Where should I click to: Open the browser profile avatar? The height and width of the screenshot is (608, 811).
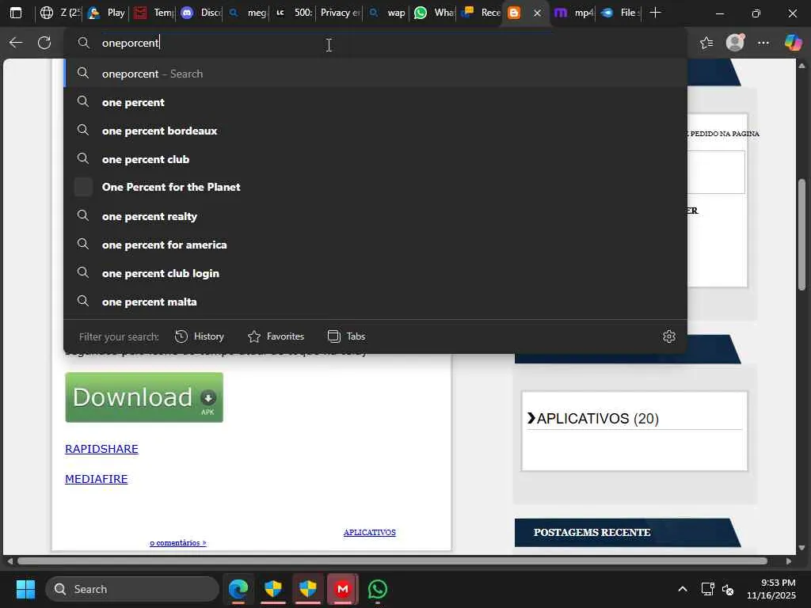point(735,43)
